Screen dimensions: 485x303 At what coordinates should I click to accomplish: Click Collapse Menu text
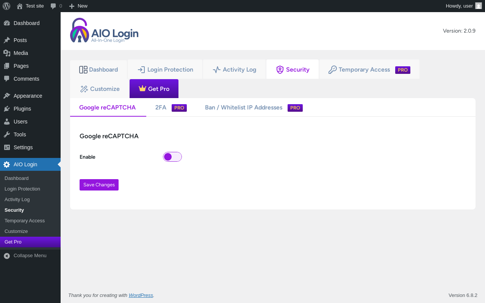[30, 256]
